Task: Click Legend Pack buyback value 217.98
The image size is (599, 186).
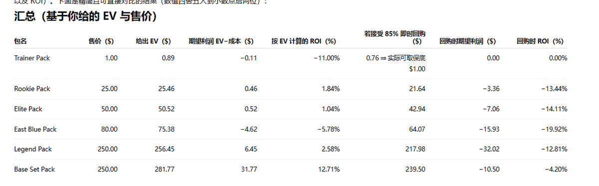Action: click(415, 149)
